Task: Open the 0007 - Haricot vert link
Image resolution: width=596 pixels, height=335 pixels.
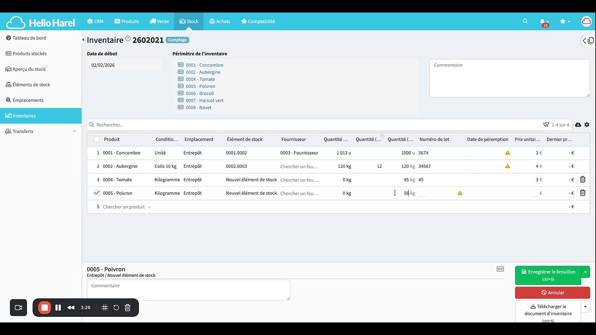Action: pos(205,100)
